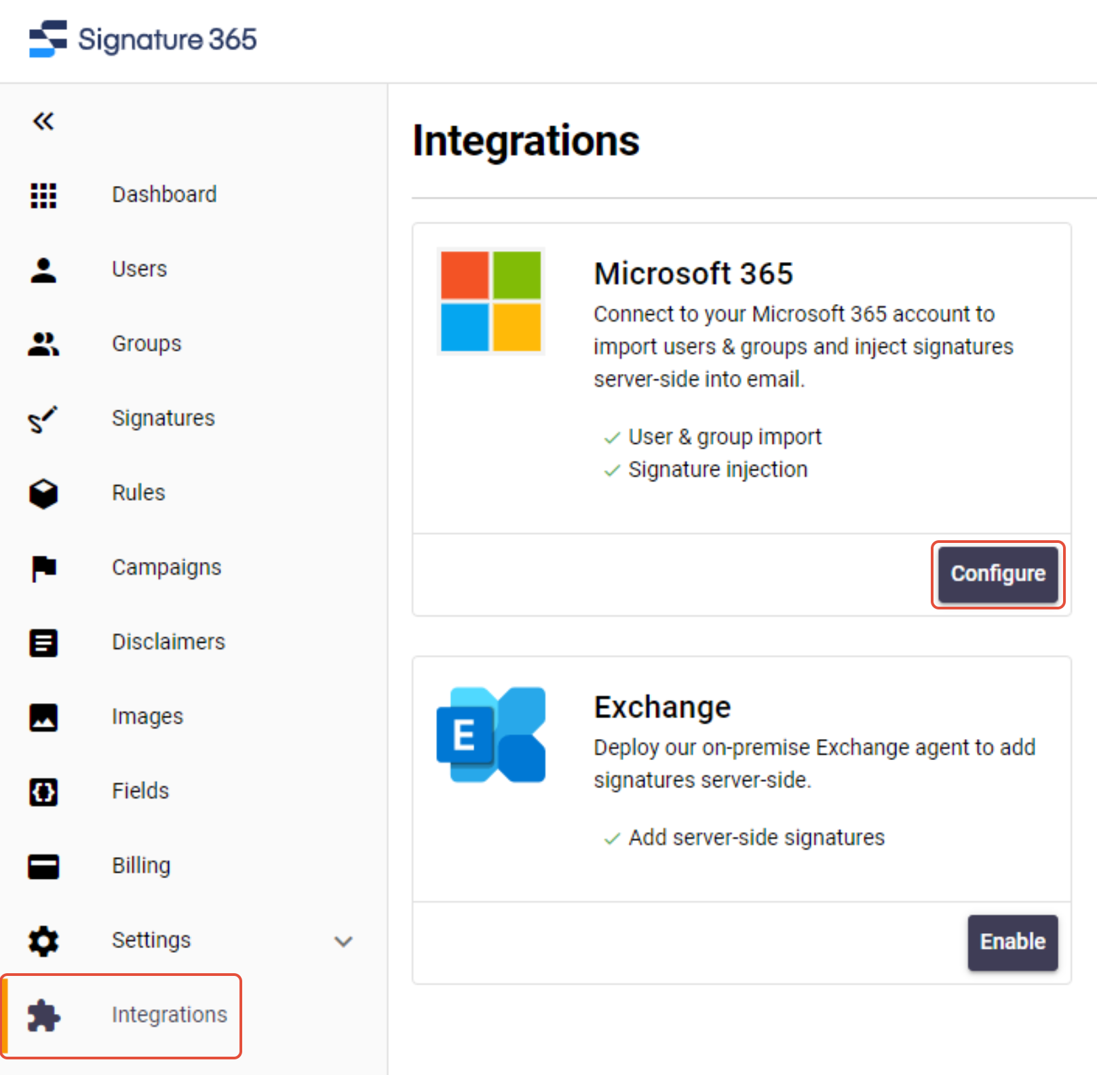Click the Billing card icon
1097x1075 pixels.
[43, 867]
